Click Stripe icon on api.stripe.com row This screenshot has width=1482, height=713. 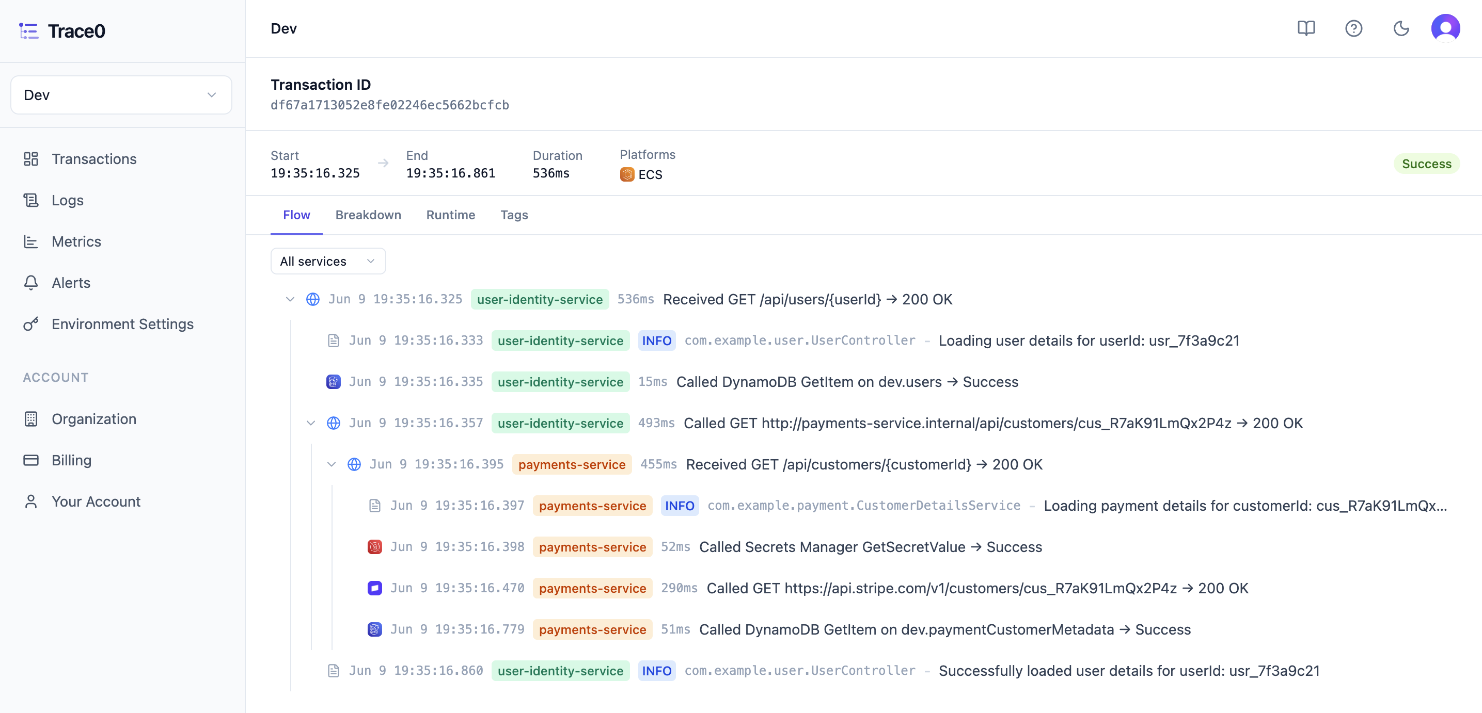pos(375,588)
